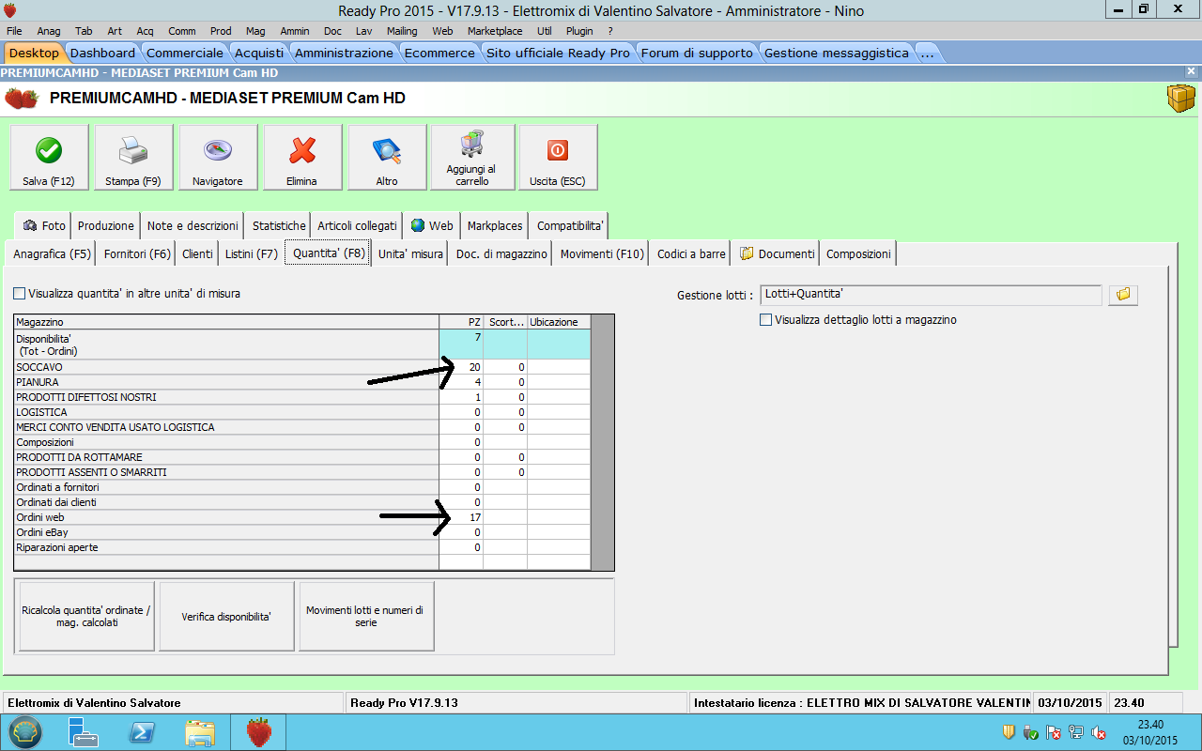Open the Windows Start button
The image size is (1202, 751).
point(25,732)
